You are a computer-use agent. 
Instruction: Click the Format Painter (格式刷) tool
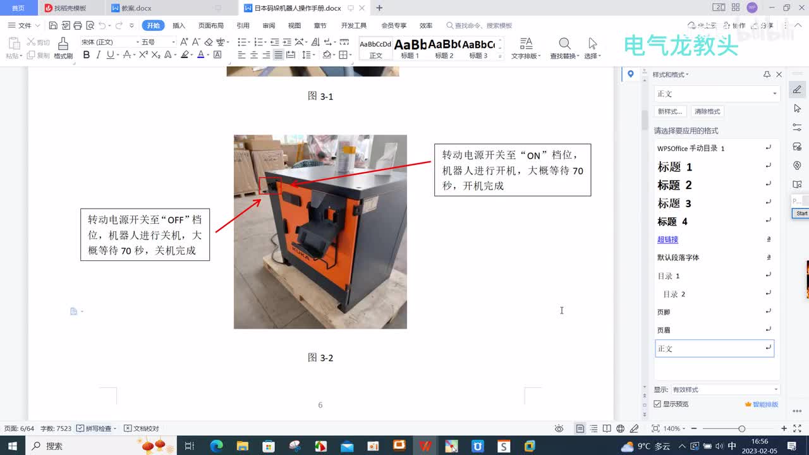tap(63, 48)
